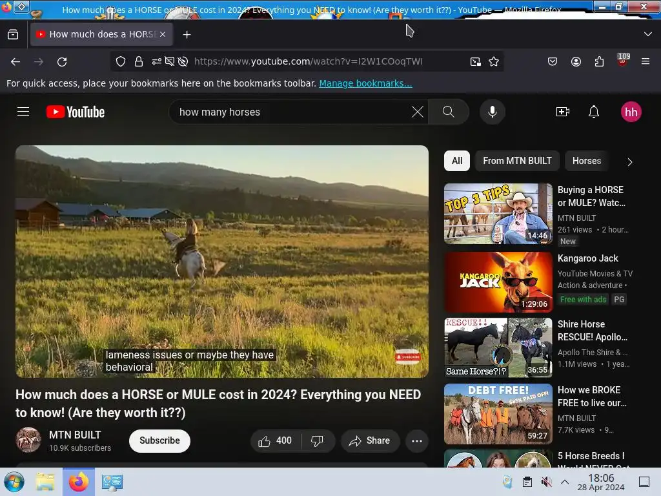The height and width of the screenshot is (496, 661).
Task: Open the Windows Start button
Action: 14,482
